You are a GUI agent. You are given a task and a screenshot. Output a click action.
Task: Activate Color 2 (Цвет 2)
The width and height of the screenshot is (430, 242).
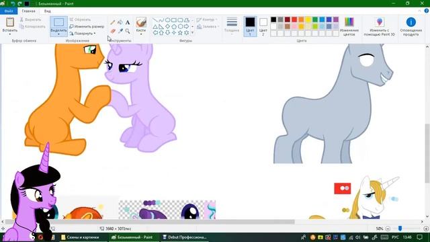pos(263,26)
